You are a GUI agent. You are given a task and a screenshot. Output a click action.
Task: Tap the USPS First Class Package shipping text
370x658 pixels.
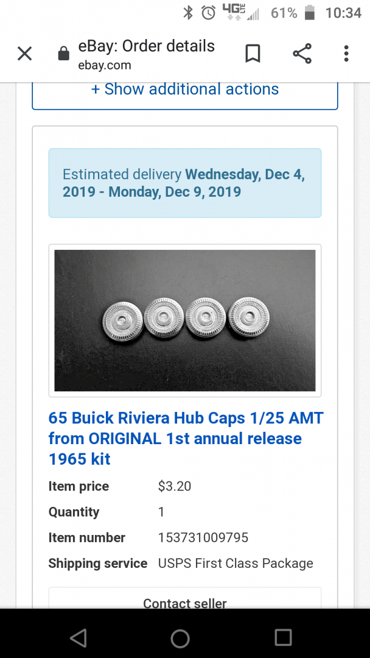236,563
